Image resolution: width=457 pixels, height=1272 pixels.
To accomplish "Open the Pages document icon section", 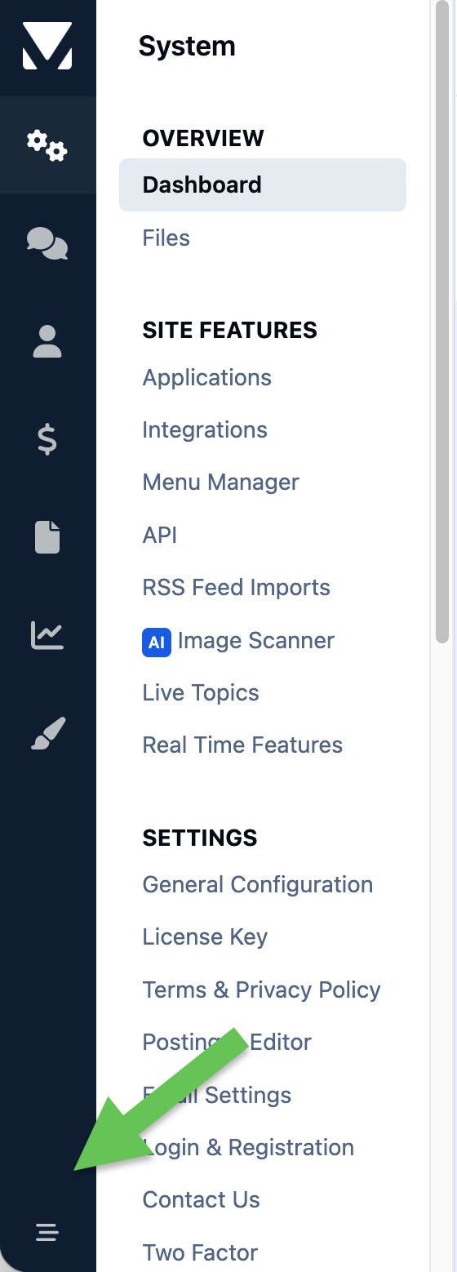I will tap(47, 537).
